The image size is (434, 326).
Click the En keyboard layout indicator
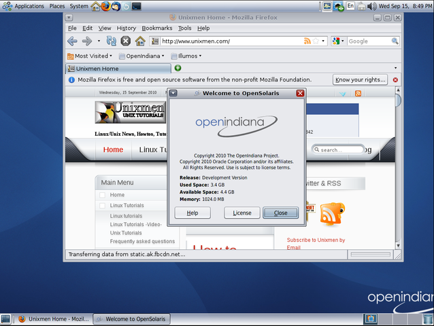coord(350,6)
